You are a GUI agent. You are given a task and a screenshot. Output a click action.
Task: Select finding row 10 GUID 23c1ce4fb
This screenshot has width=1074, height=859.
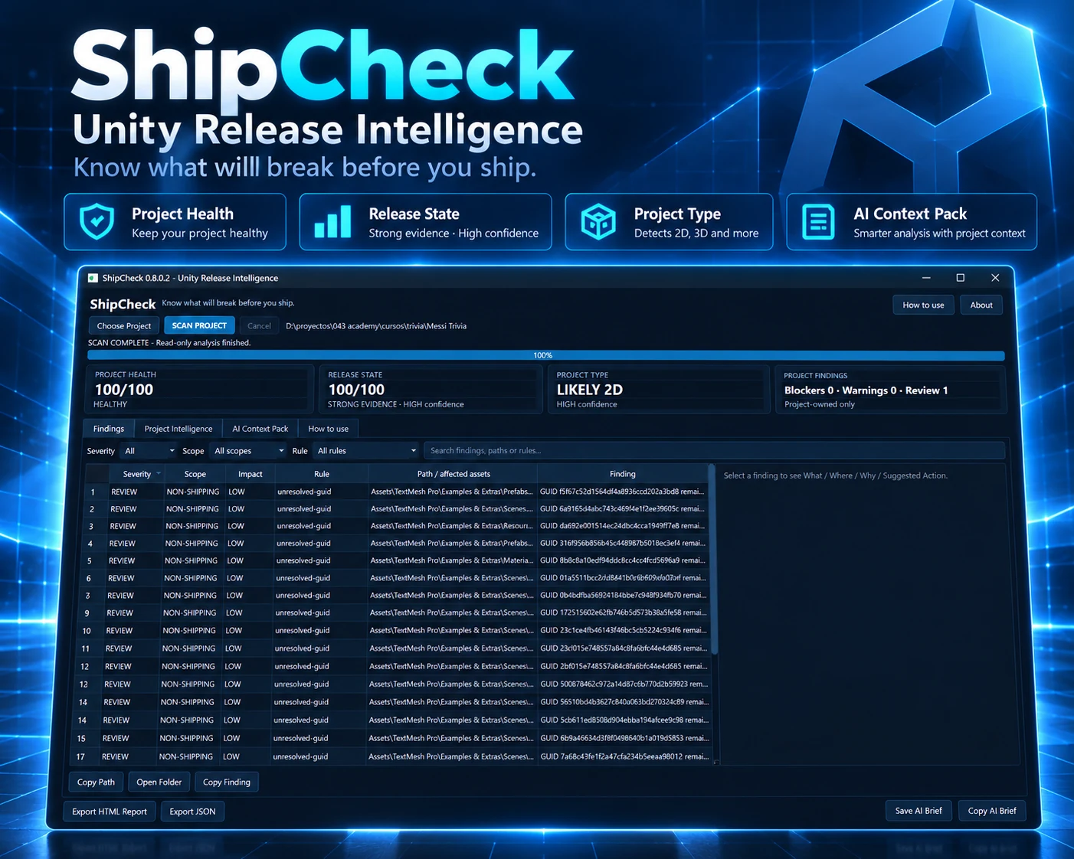[x=393, y=630]
